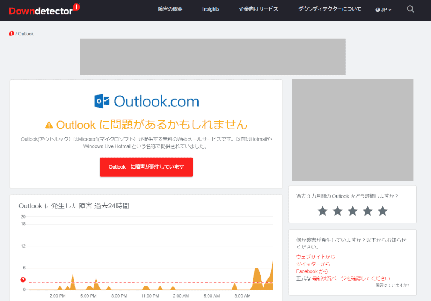The width and height of the screenshot is (431, 301).
Task: Click the 間違っていますか? link
Action: coord(392,285)
